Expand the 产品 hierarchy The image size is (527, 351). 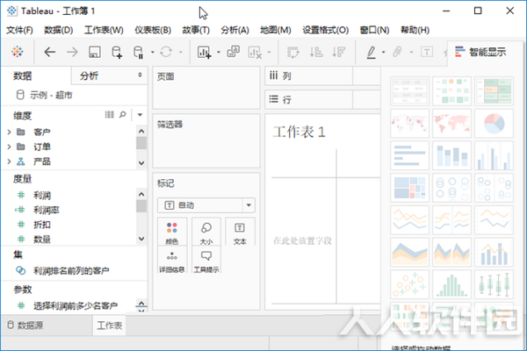pyautogui.click(x=10, y=161)
